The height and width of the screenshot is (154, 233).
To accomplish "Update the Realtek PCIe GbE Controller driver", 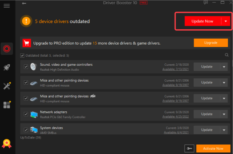I will [x=207, y=114].
